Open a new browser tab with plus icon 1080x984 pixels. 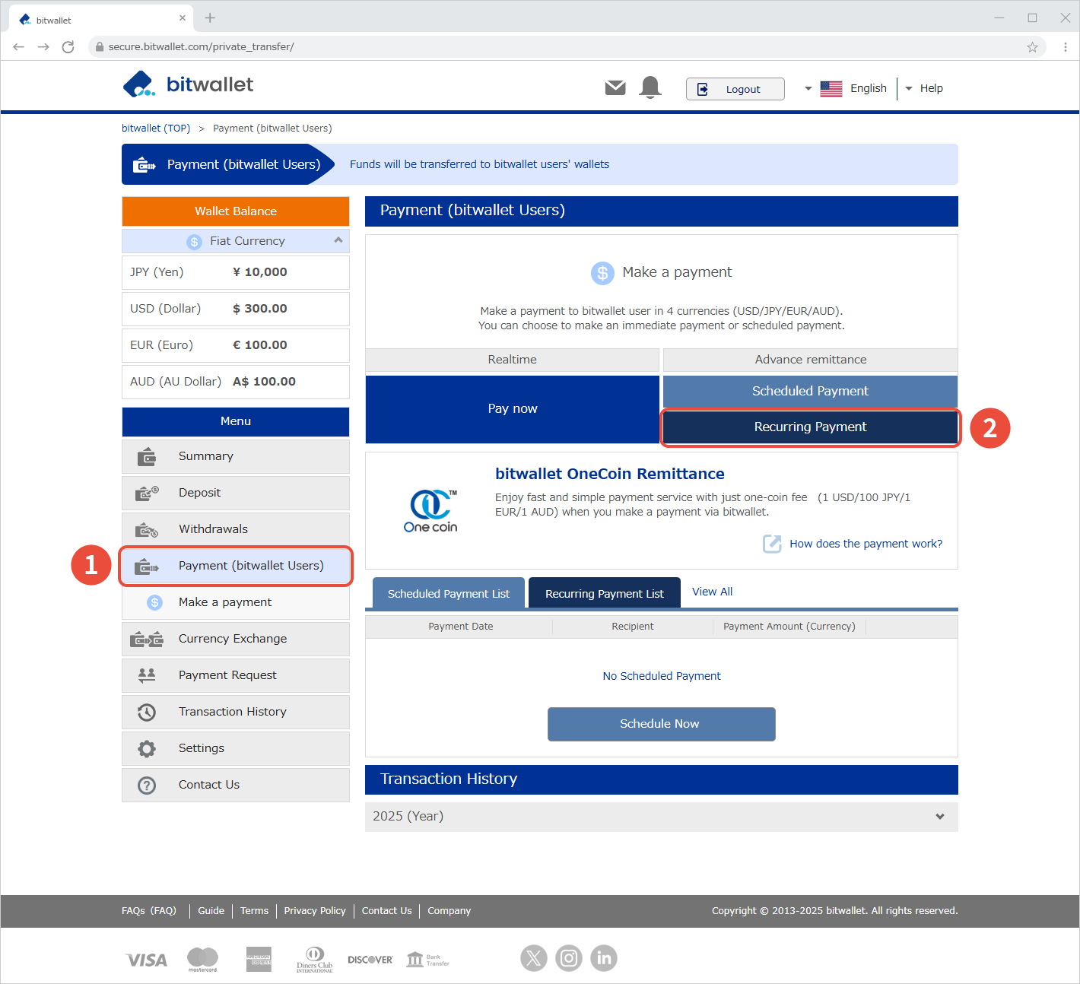pos(210,17)
